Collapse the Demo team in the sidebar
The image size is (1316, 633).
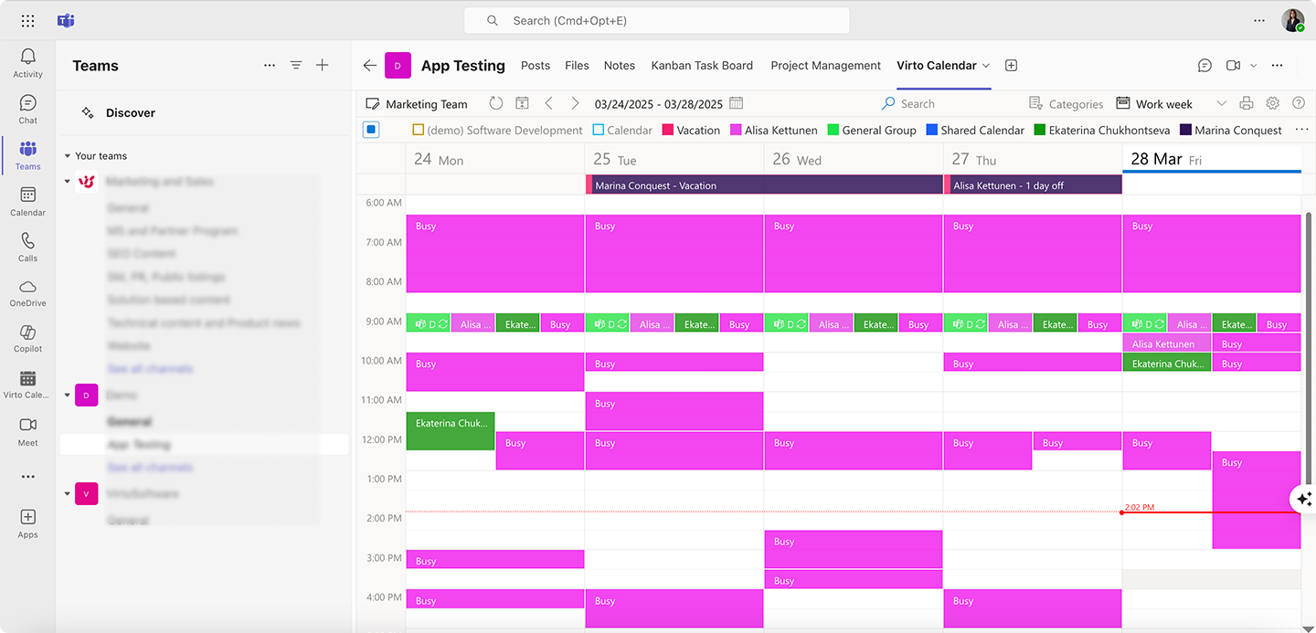67,395
